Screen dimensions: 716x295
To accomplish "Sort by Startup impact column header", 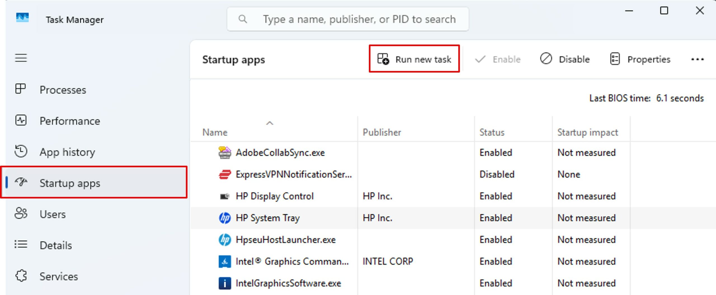I will pos(591,129).
